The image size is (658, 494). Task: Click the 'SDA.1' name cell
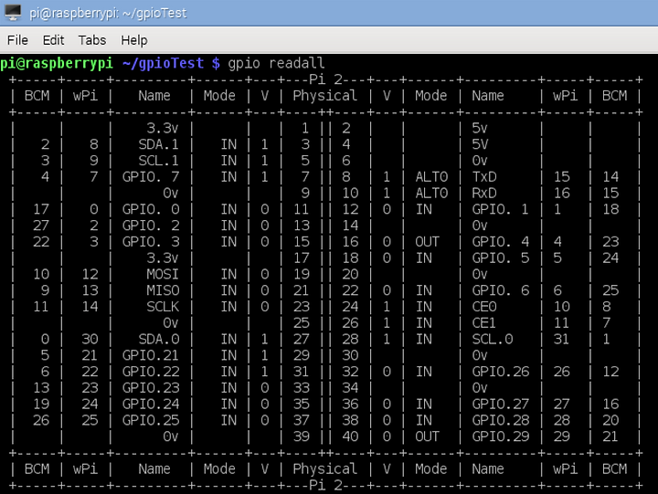coord(159,144)
